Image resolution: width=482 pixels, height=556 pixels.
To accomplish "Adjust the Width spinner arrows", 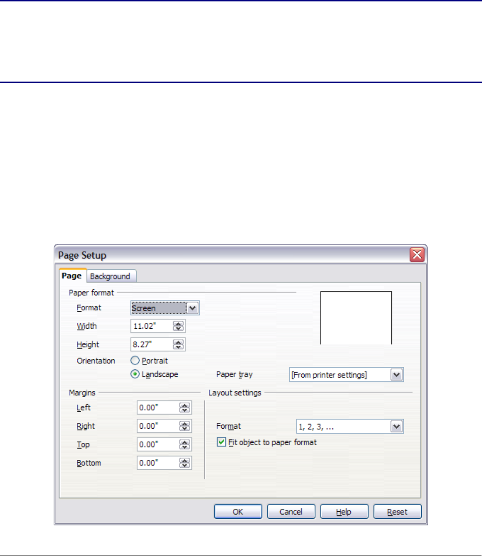I will point(178,326).
